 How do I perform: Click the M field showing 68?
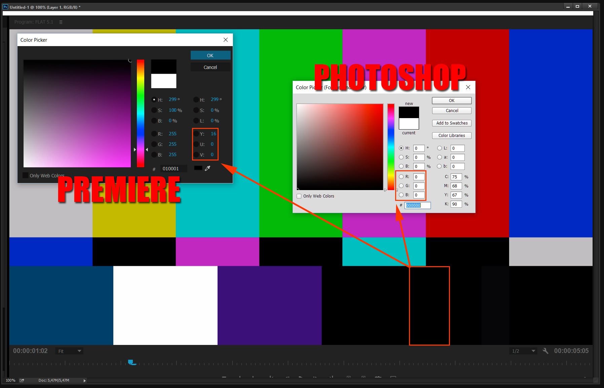point(456,186)
